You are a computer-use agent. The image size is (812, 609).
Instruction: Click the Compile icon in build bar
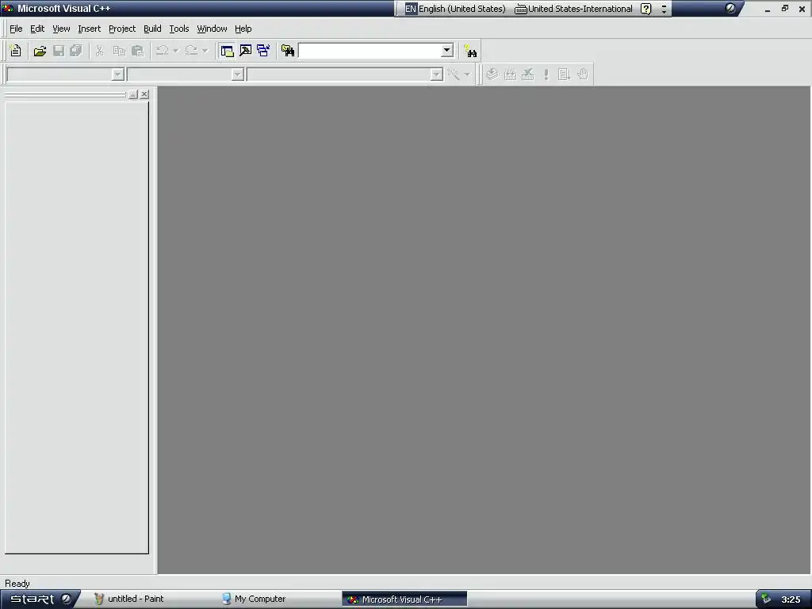point(492,74)
